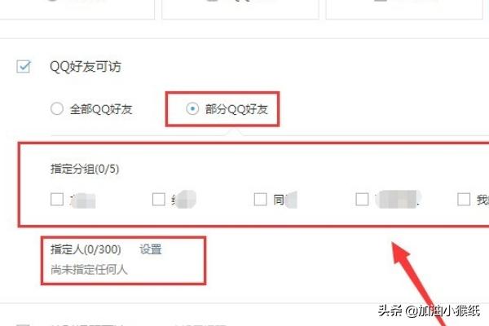The width and height of the screenshot is (489, 326).
Task: Tick the fourth blurred group checkbox
Action: [362, 199]
